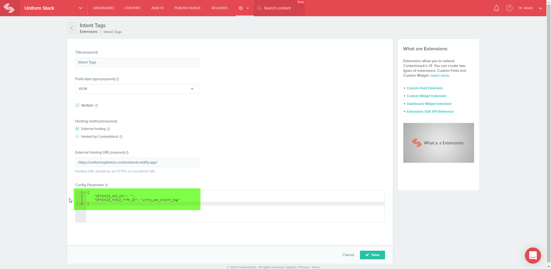551x269 pixels.
Task: Collapse JSON fold arrow on line 1
Action: 84,192
